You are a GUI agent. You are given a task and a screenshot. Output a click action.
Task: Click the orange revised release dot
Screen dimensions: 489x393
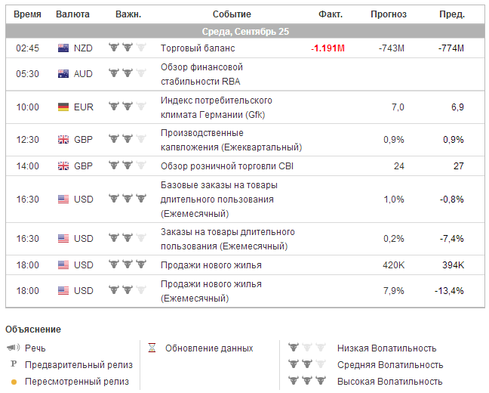pos(13,382)
